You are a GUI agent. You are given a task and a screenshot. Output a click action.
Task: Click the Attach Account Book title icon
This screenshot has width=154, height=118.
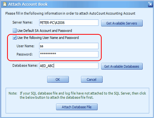5,4
